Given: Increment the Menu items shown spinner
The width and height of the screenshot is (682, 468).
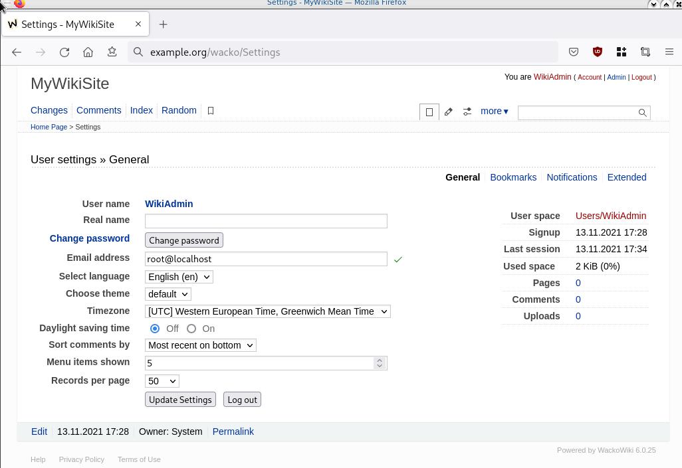Looking at the screenshot, I should tap(380, 360).
